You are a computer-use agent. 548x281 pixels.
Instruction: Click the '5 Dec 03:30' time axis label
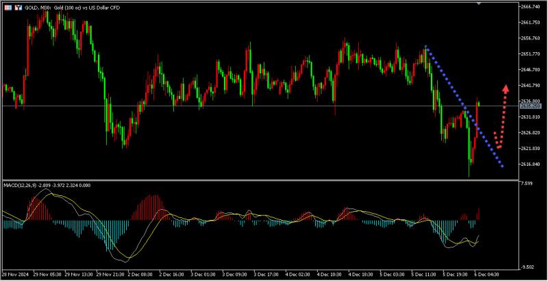pyautogui.click(x=393, y=275)
